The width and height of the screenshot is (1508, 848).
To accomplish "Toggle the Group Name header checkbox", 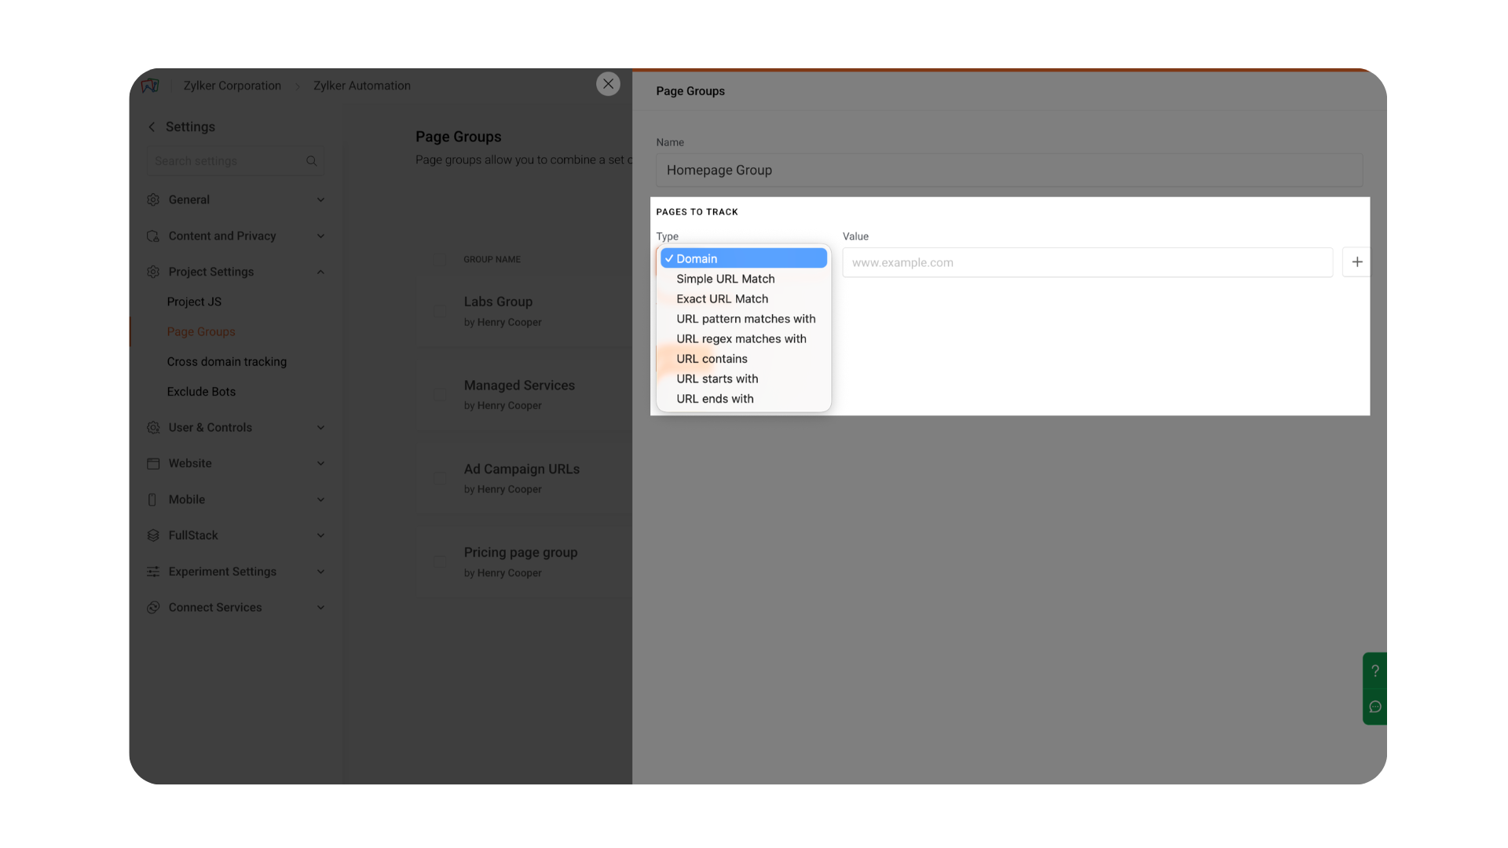I will 440,259.
